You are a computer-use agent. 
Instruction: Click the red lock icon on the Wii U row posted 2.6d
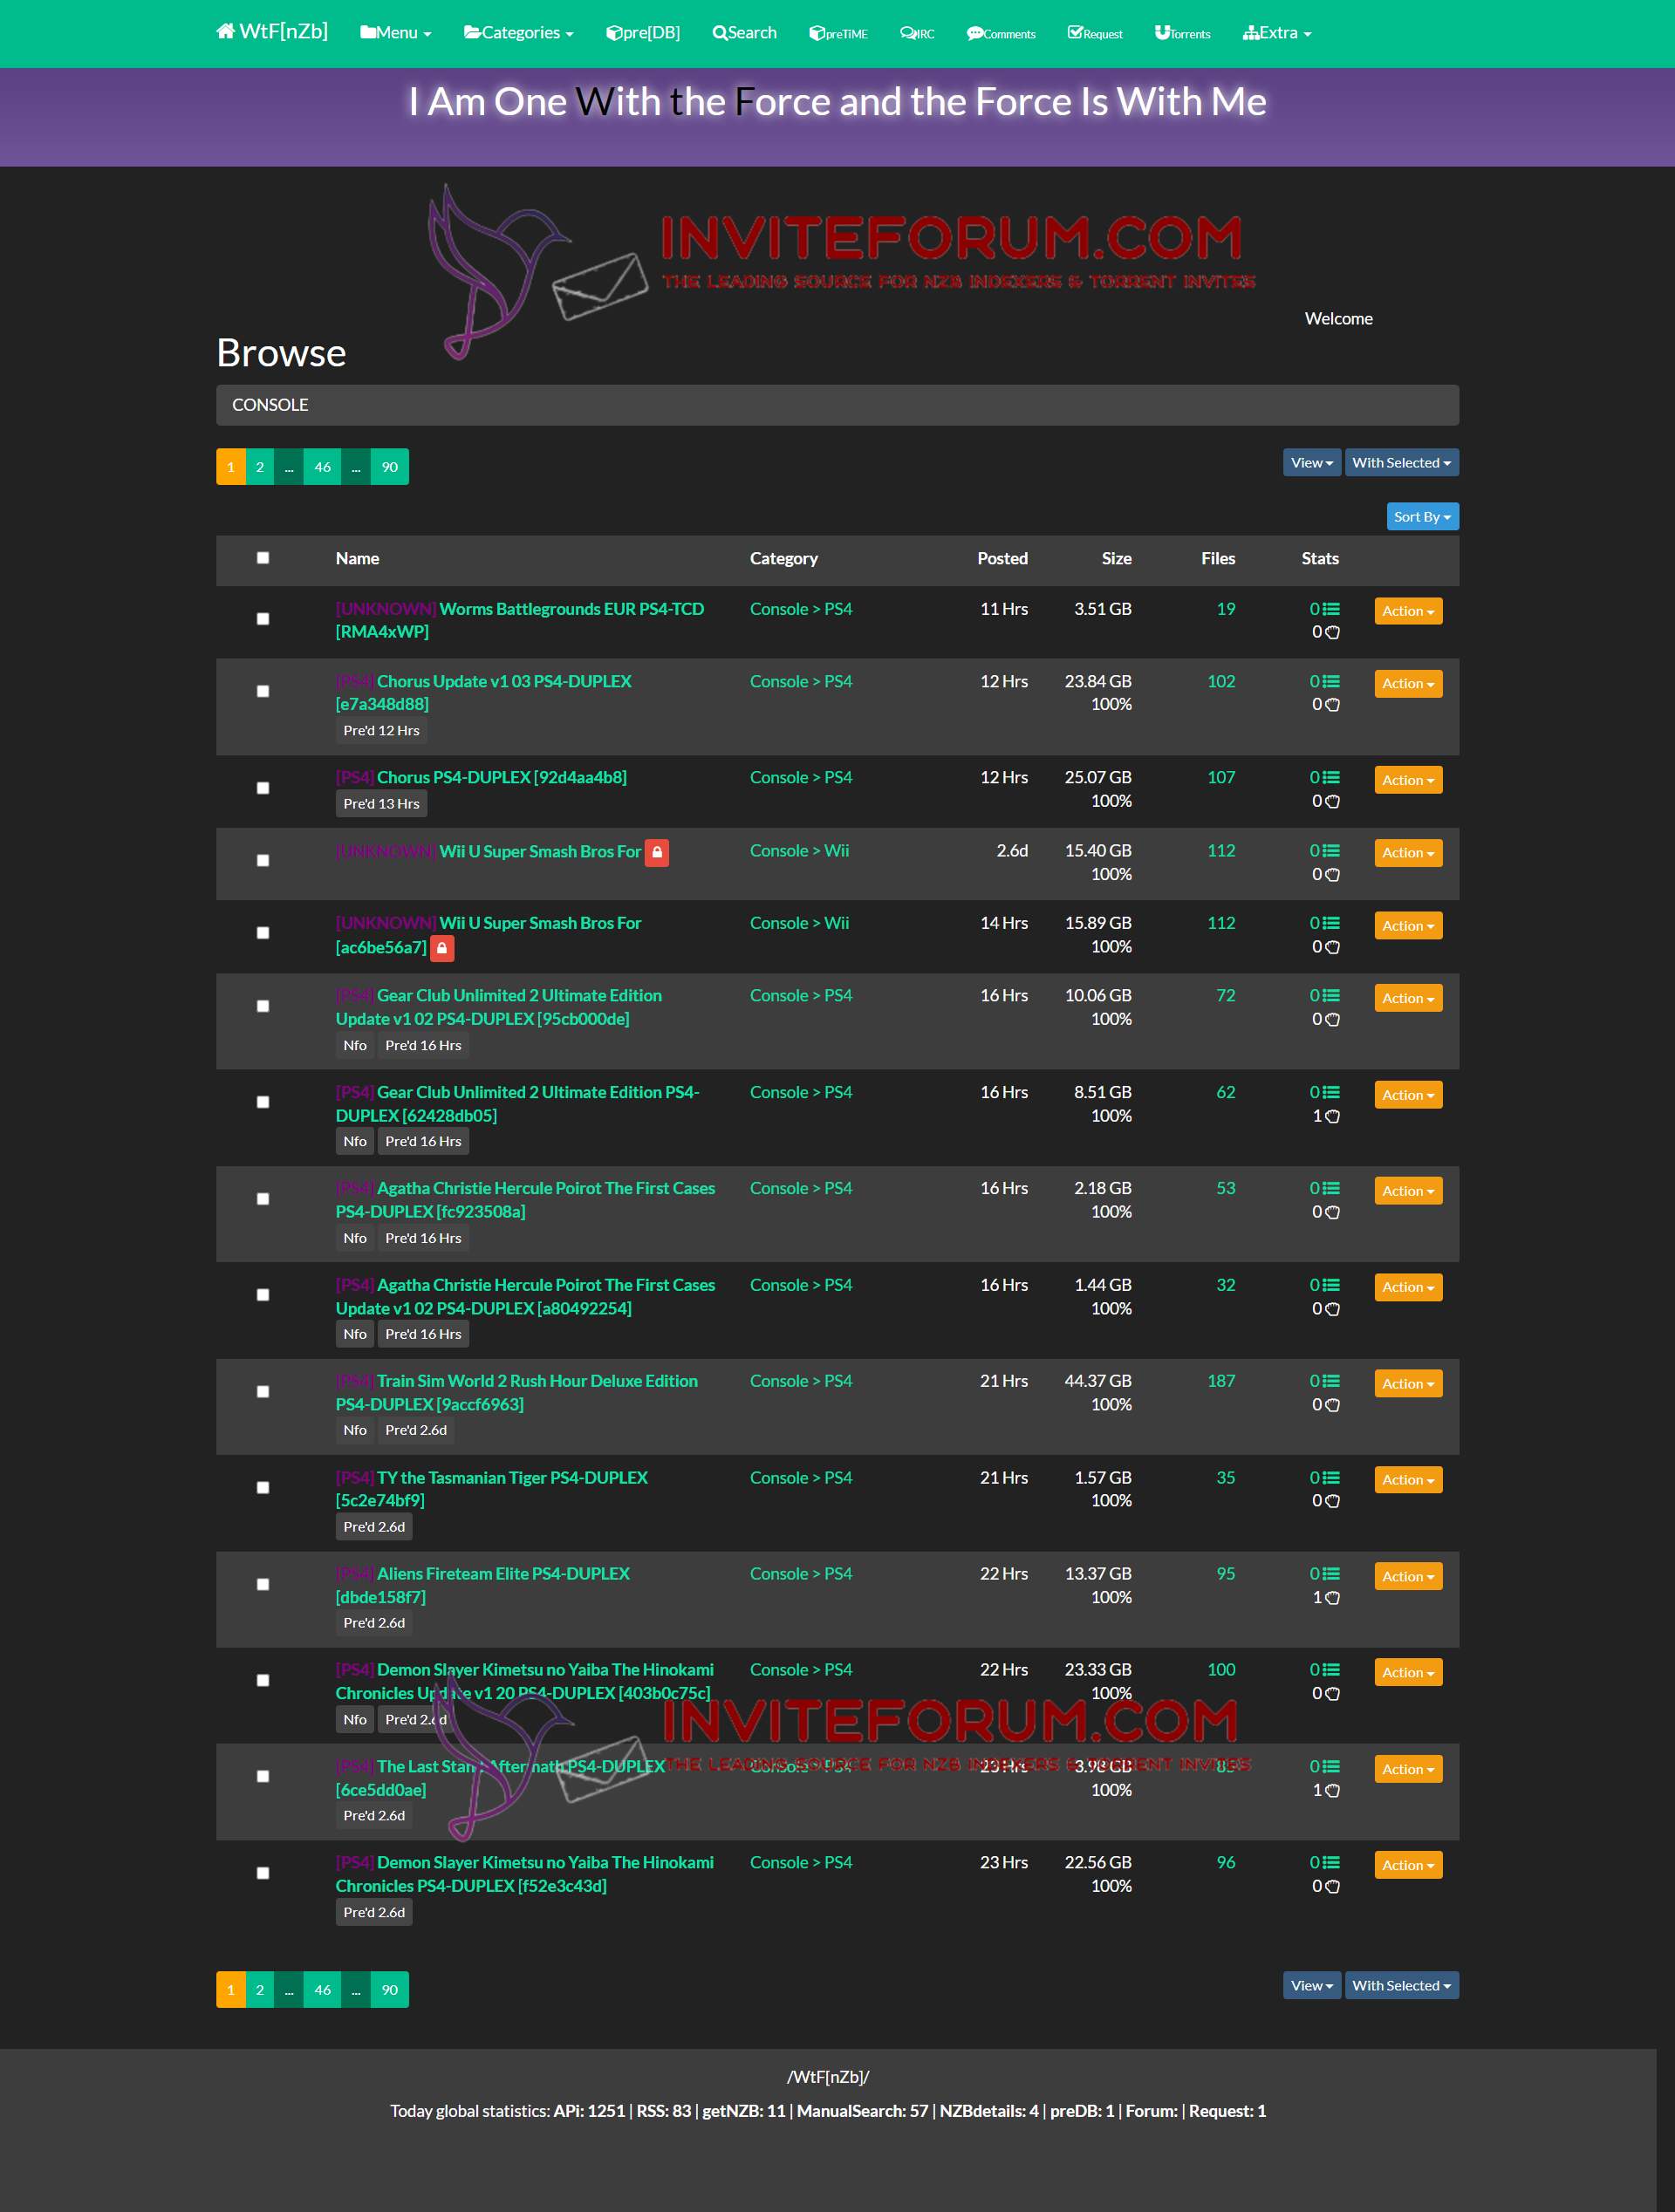657,852
